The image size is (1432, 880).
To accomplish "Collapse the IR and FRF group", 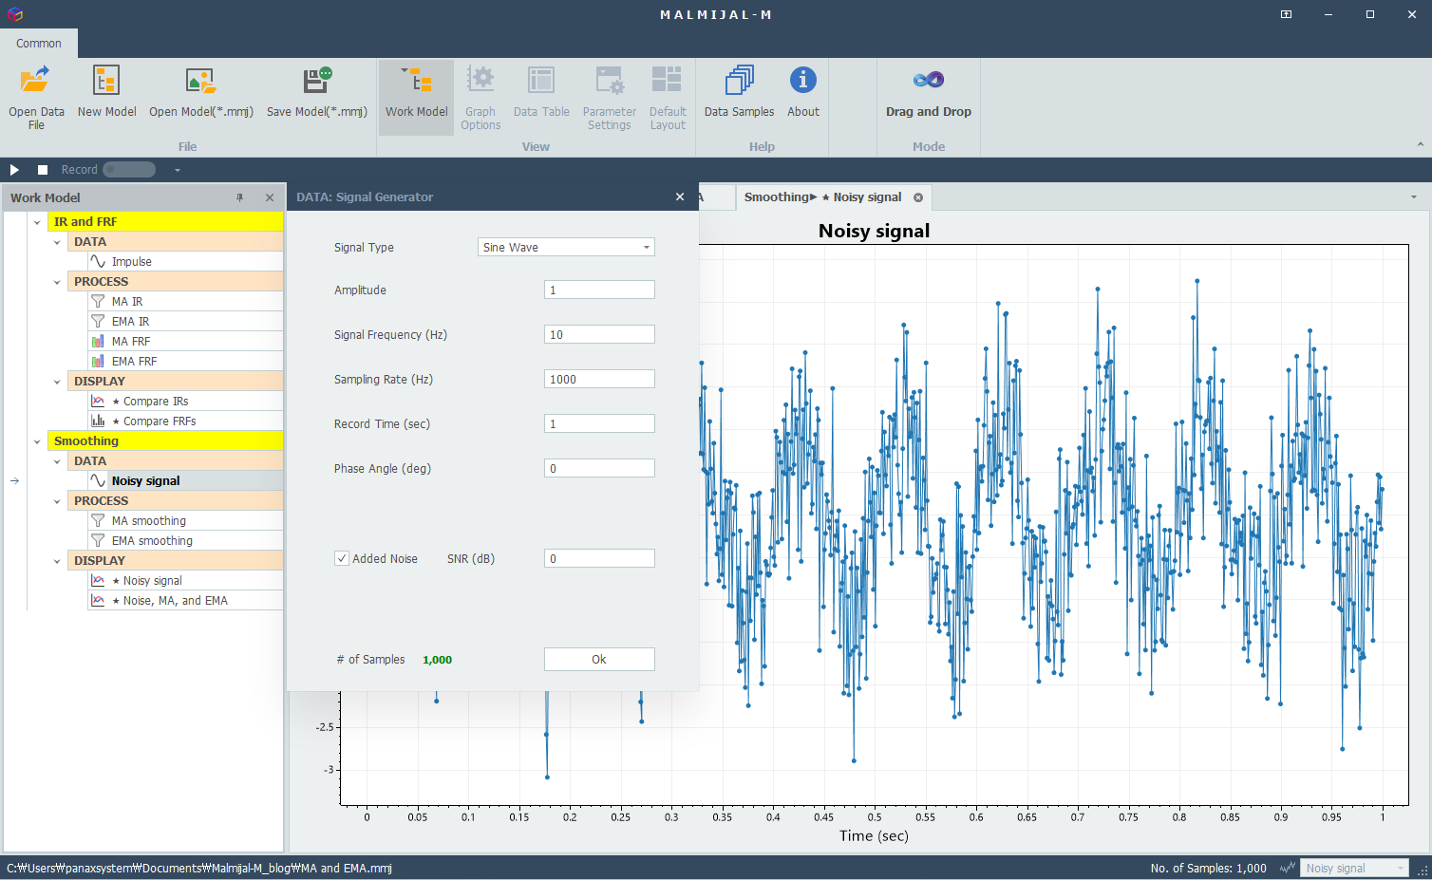I will [37, 222].
